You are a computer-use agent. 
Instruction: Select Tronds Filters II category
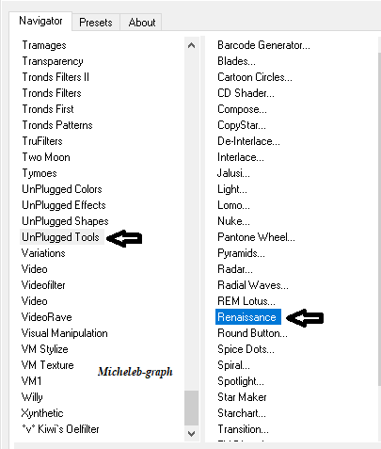coord(56,77)
